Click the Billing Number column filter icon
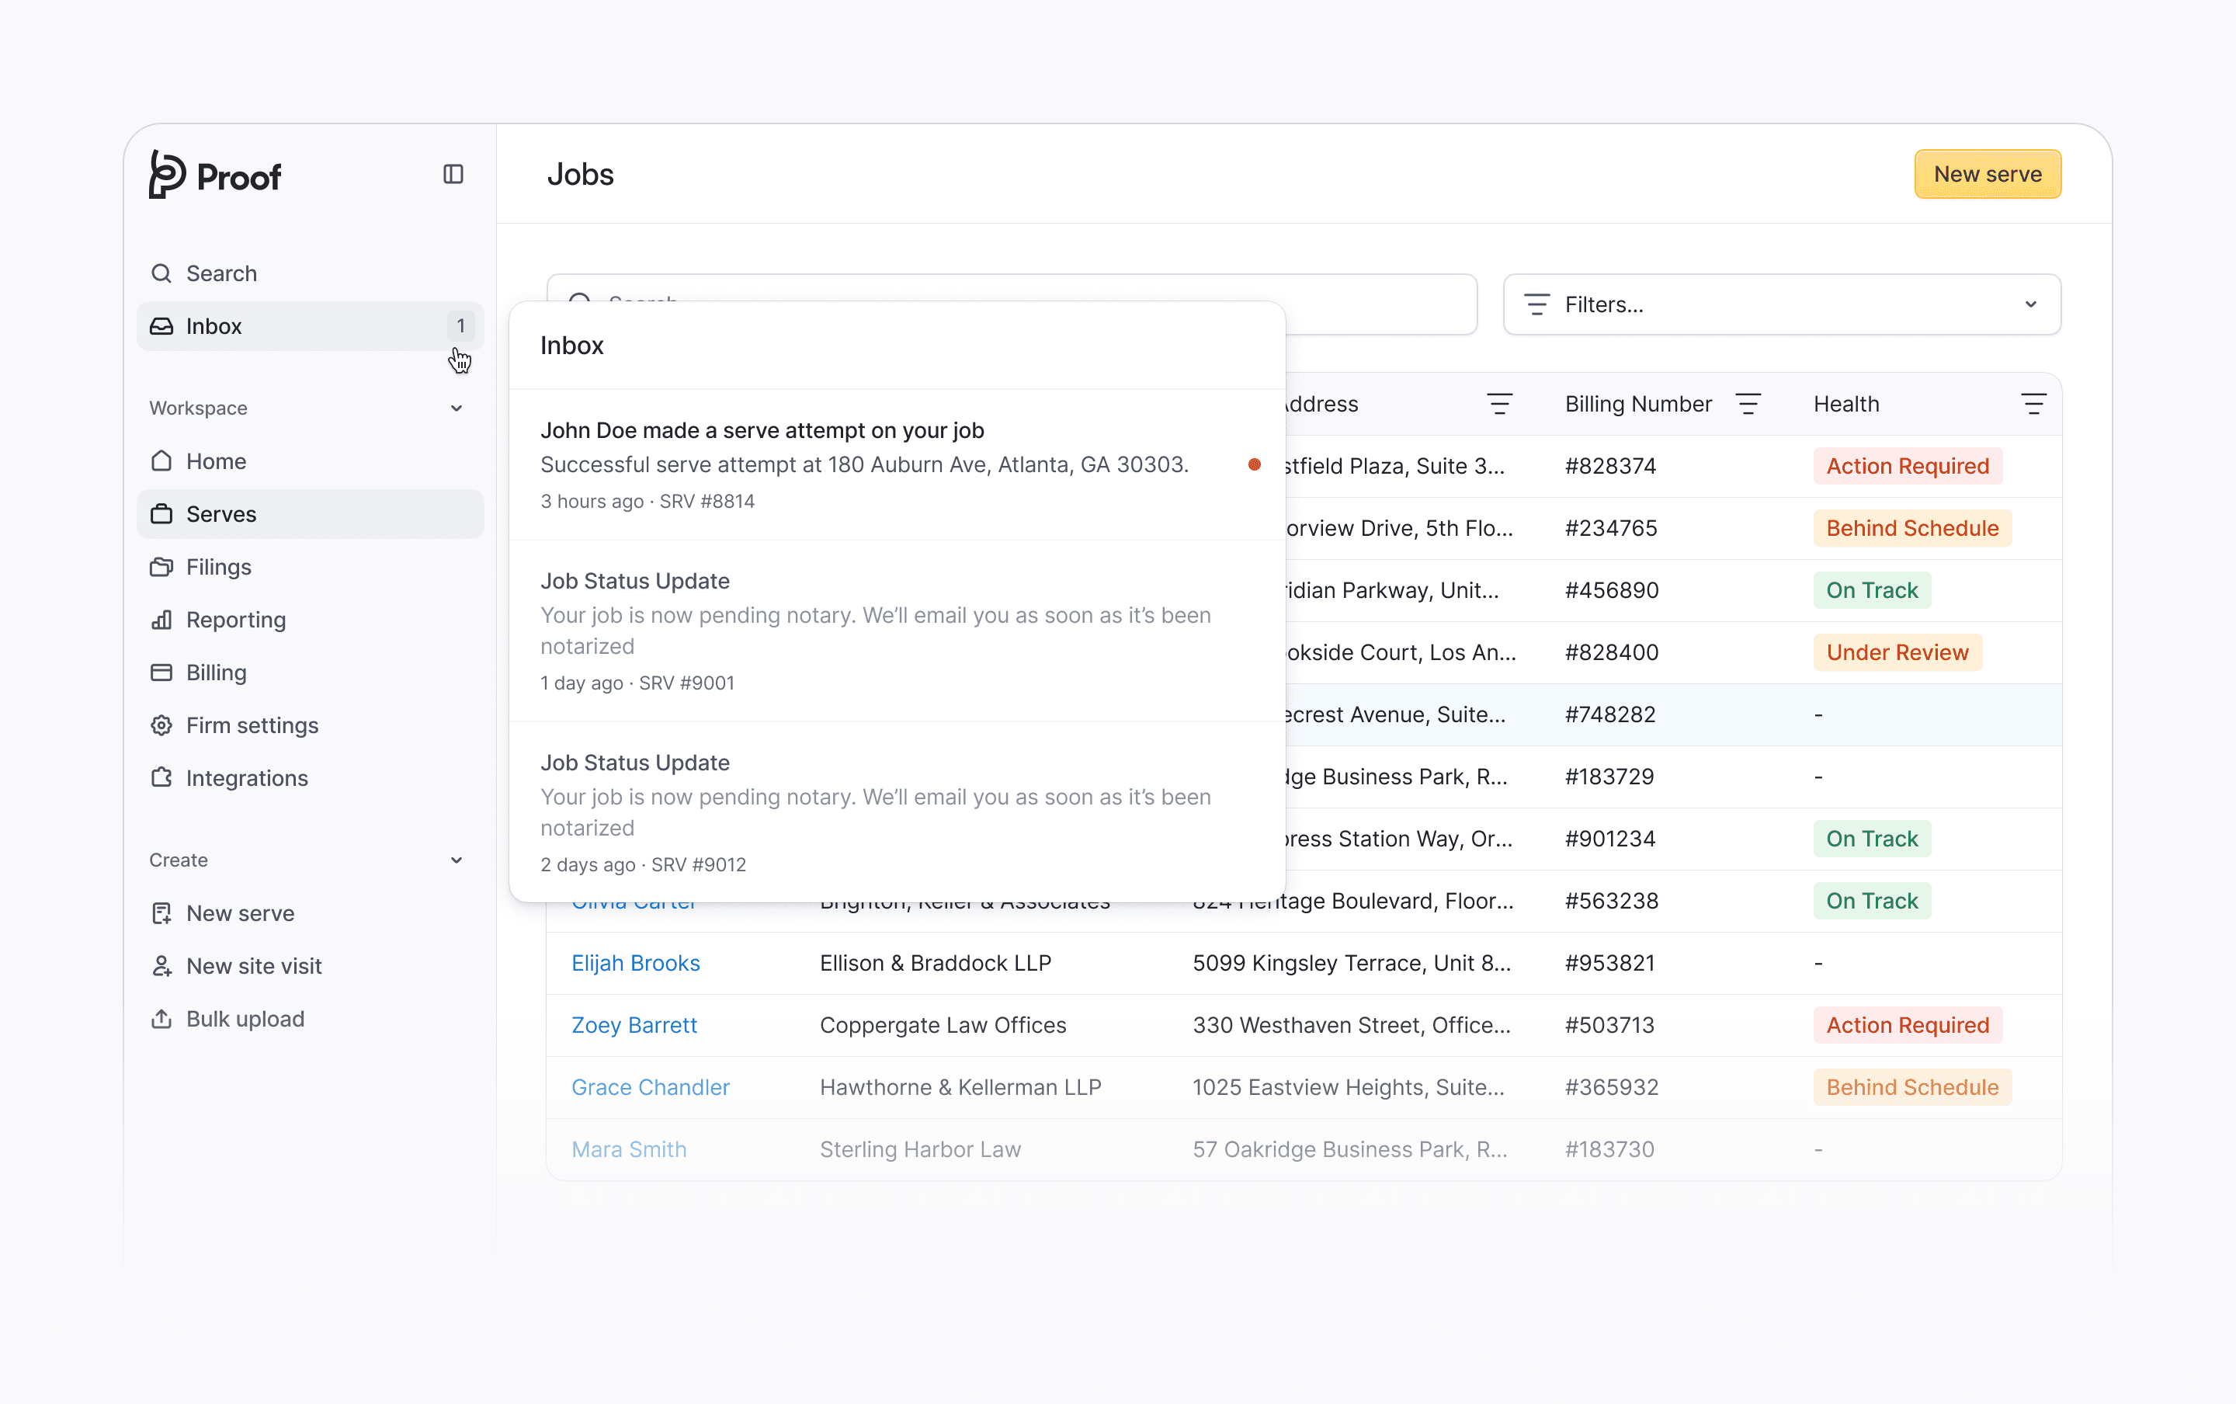Viewport: 2236px width, 1404px height. point(1748,404)
